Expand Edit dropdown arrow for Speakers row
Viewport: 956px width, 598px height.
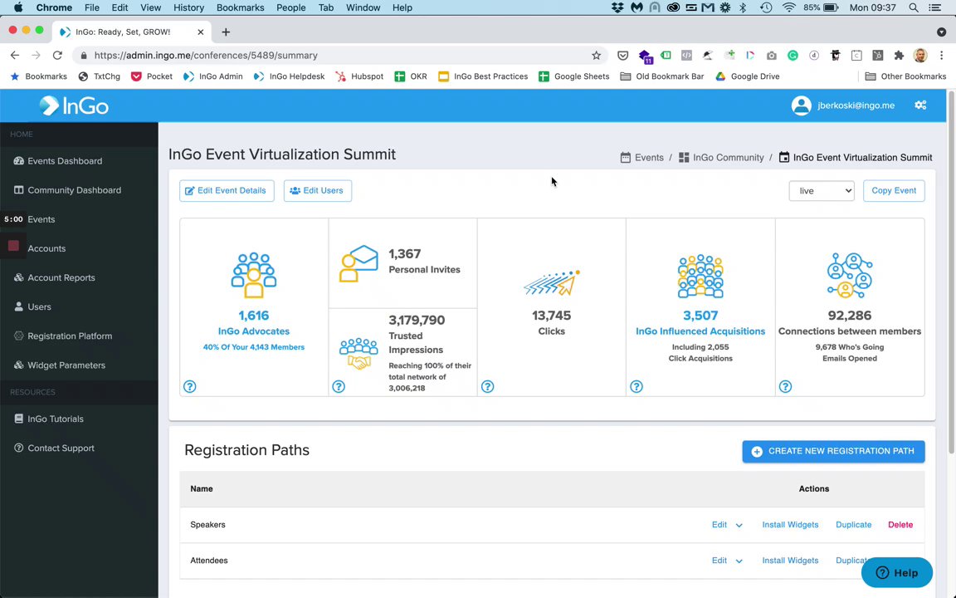pos(739,526)
